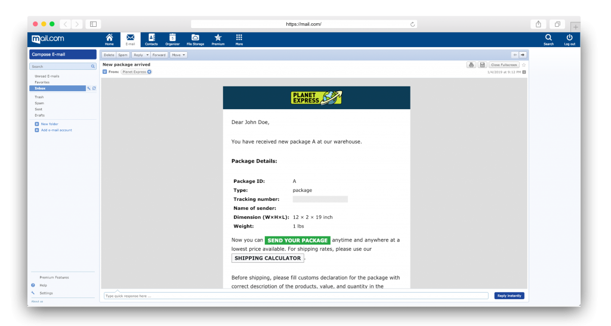
Task: Click the Planet Express logo banner
Action: (x=316, y=98)
